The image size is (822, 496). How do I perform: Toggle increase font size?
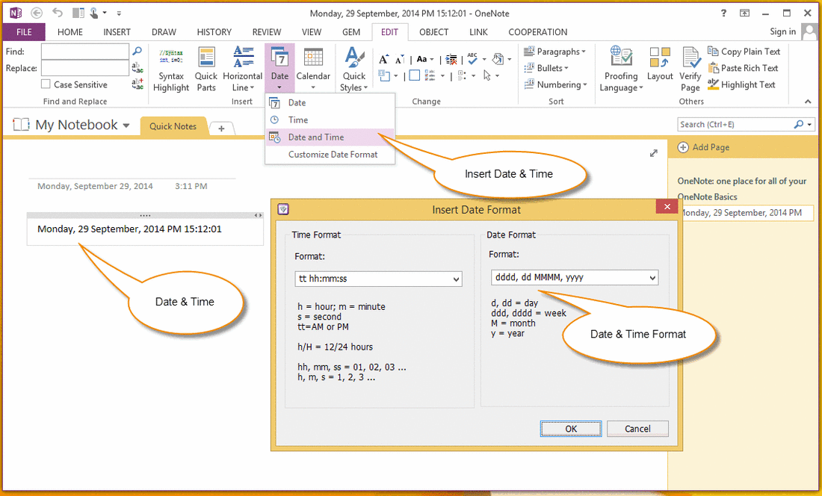383,59
